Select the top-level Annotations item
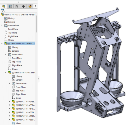The image size is (138, 125). (x=12, y=26)
